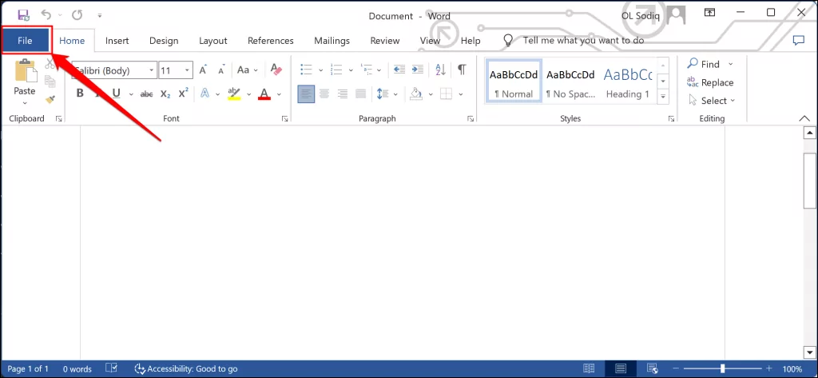The height and width of the screenshot is (378, 818).
Task: Click the Format Painter brush icon
Action: point(50,100)
